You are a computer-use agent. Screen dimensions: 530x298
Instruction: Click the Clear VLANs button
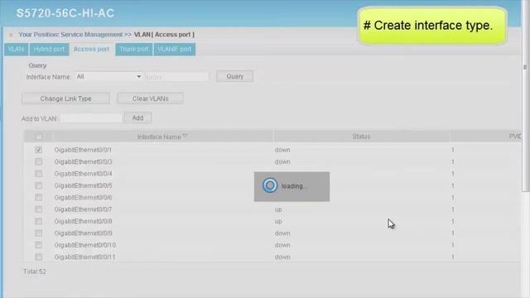(x=151, y=99)
